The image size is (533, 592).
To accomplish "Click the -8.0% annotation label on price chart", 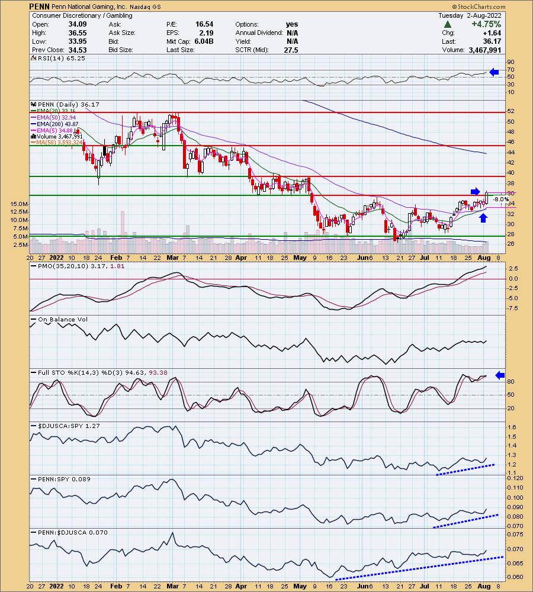I will pos(501,199).
